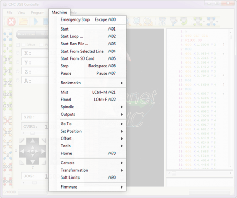Jog up with the pad's up arrow

click(33, 141)
